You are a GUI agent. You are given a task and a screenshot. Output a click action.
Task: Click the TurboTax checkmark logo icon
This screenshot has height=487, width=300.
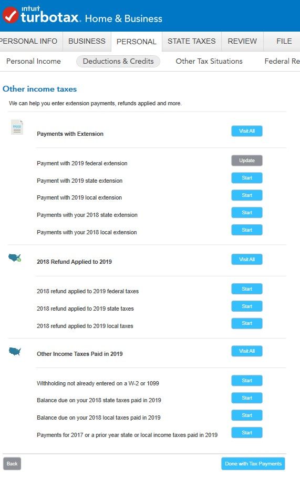pyautogui.click(x=11, y=15)
